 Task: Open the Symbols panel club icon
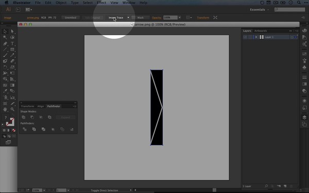click(304, 67)
